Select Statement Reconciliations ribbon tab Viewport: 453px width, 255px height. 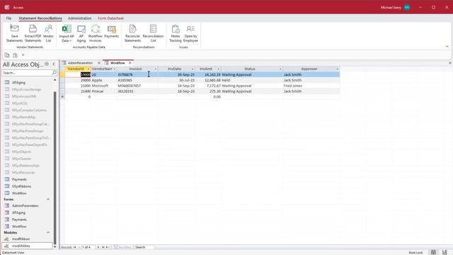(40, 18)
